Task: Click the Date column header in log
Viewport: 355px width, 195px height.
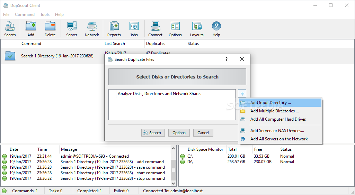Action: click(22, 149)
